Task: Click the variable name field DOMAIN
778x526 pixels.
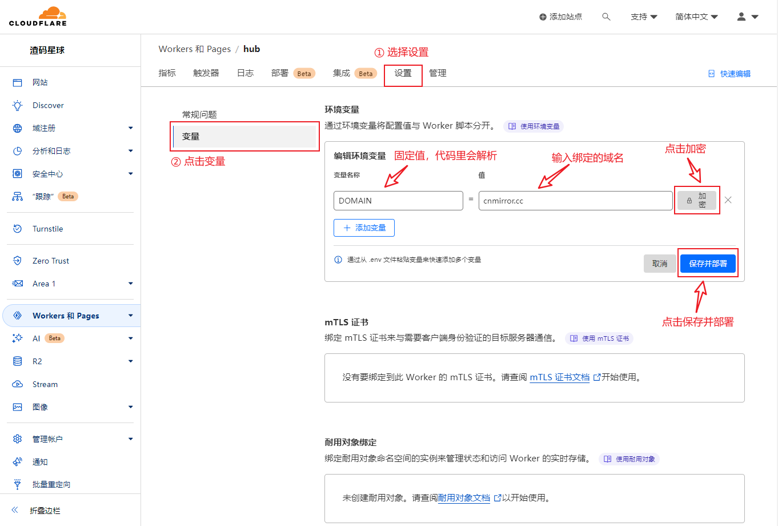Action: (x=398, y=201)
